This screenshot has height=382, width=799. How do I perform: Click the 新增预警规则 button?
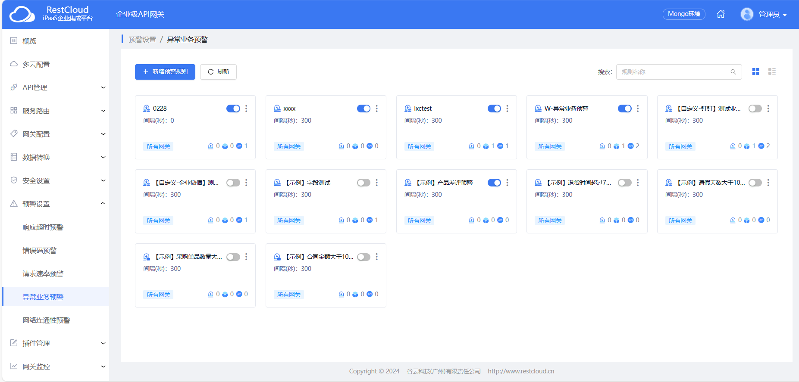[165, 72]
